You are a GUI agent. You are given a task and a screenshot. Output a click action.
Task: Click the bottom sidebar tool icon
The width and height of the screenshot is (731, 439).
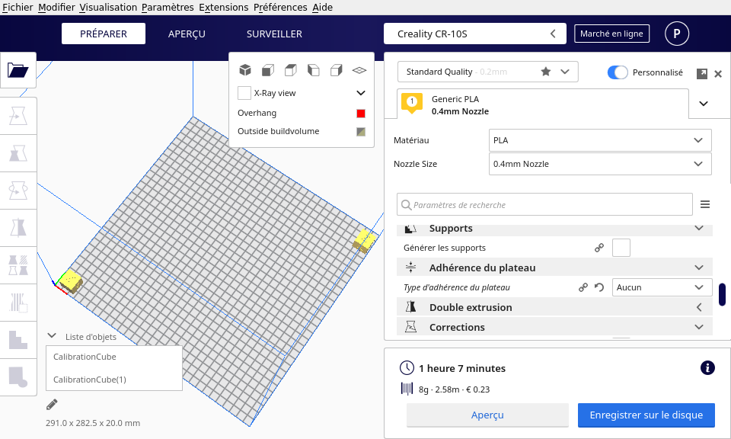click(x=18, y=377)
